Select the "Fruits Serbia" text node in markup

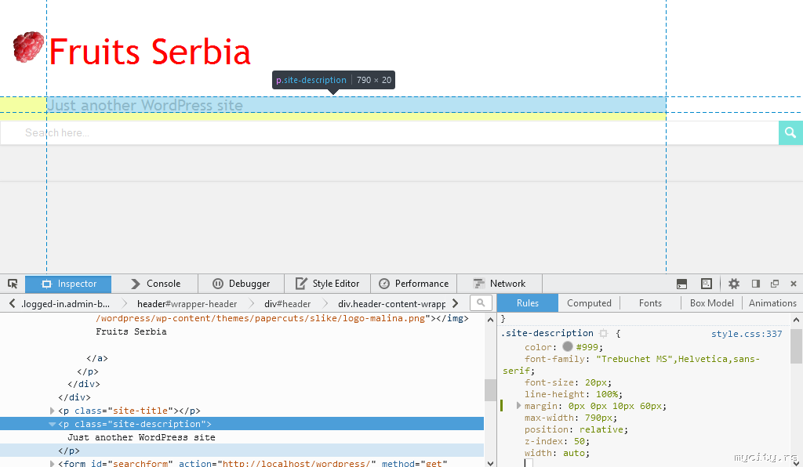tap(131, 331)
